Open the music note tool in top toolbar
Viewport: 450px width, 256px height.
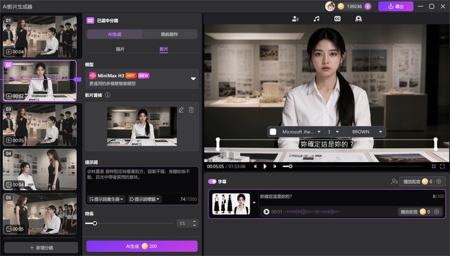click(x=316, y=19)
